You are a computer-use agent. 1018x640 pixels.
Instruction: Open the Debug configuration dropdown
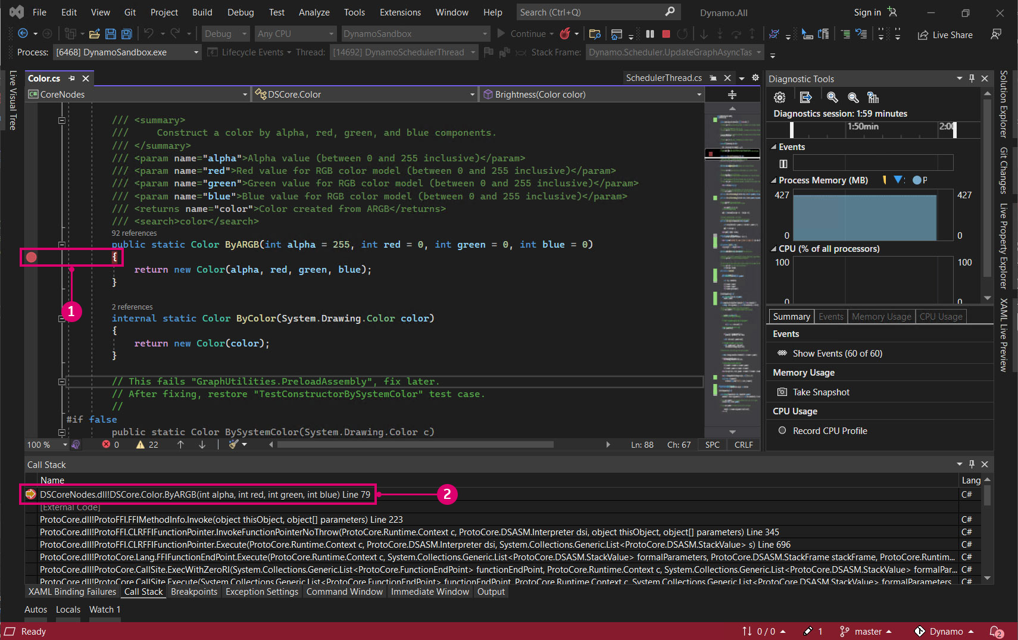point(226,34)
